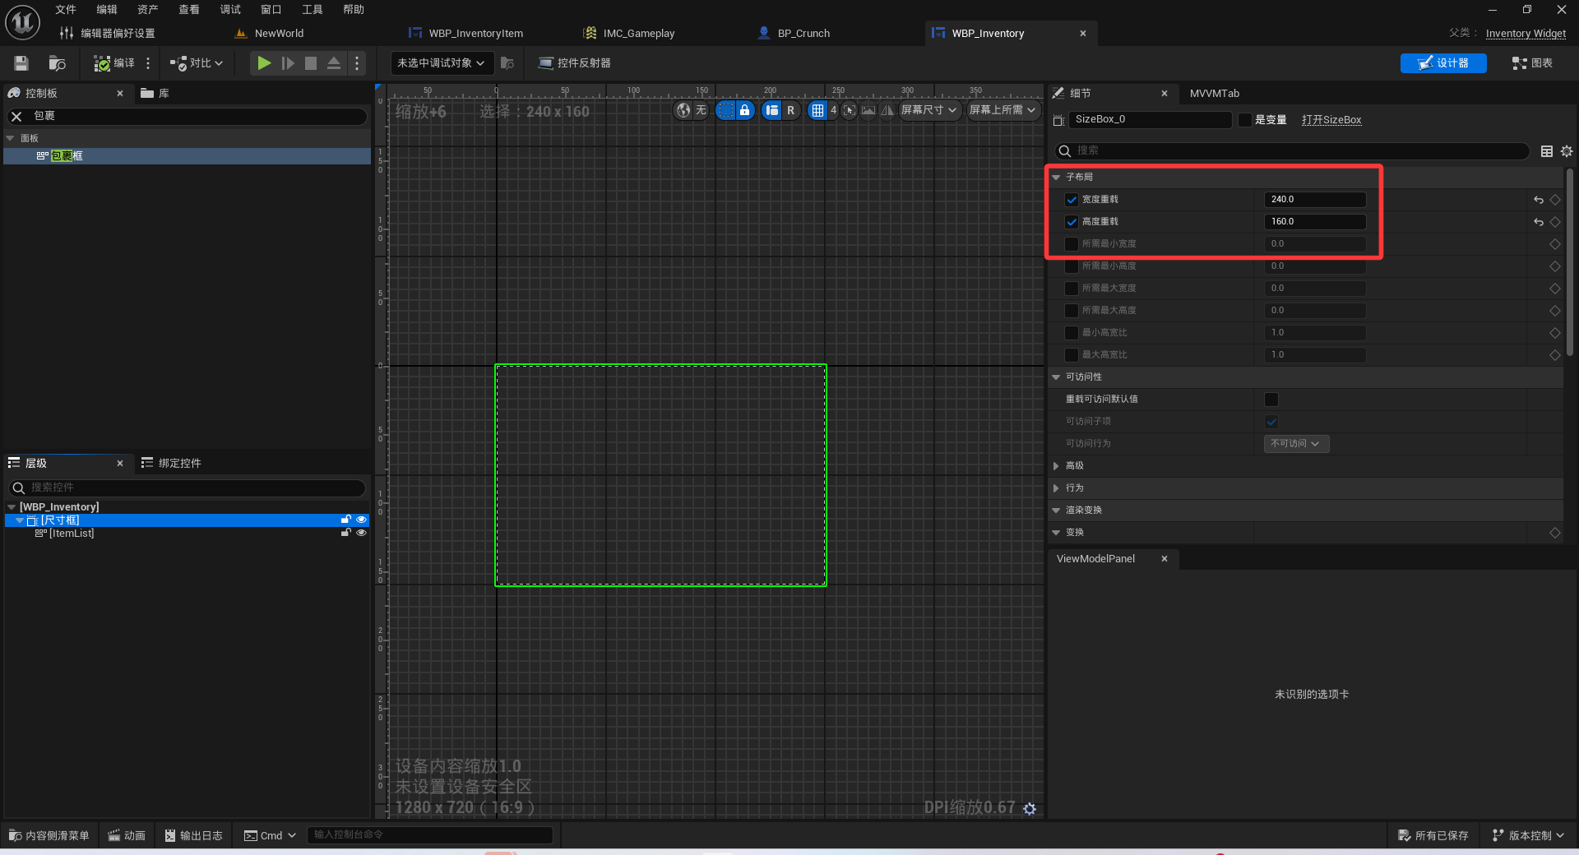Open the 资产 menu

point(148,10)
